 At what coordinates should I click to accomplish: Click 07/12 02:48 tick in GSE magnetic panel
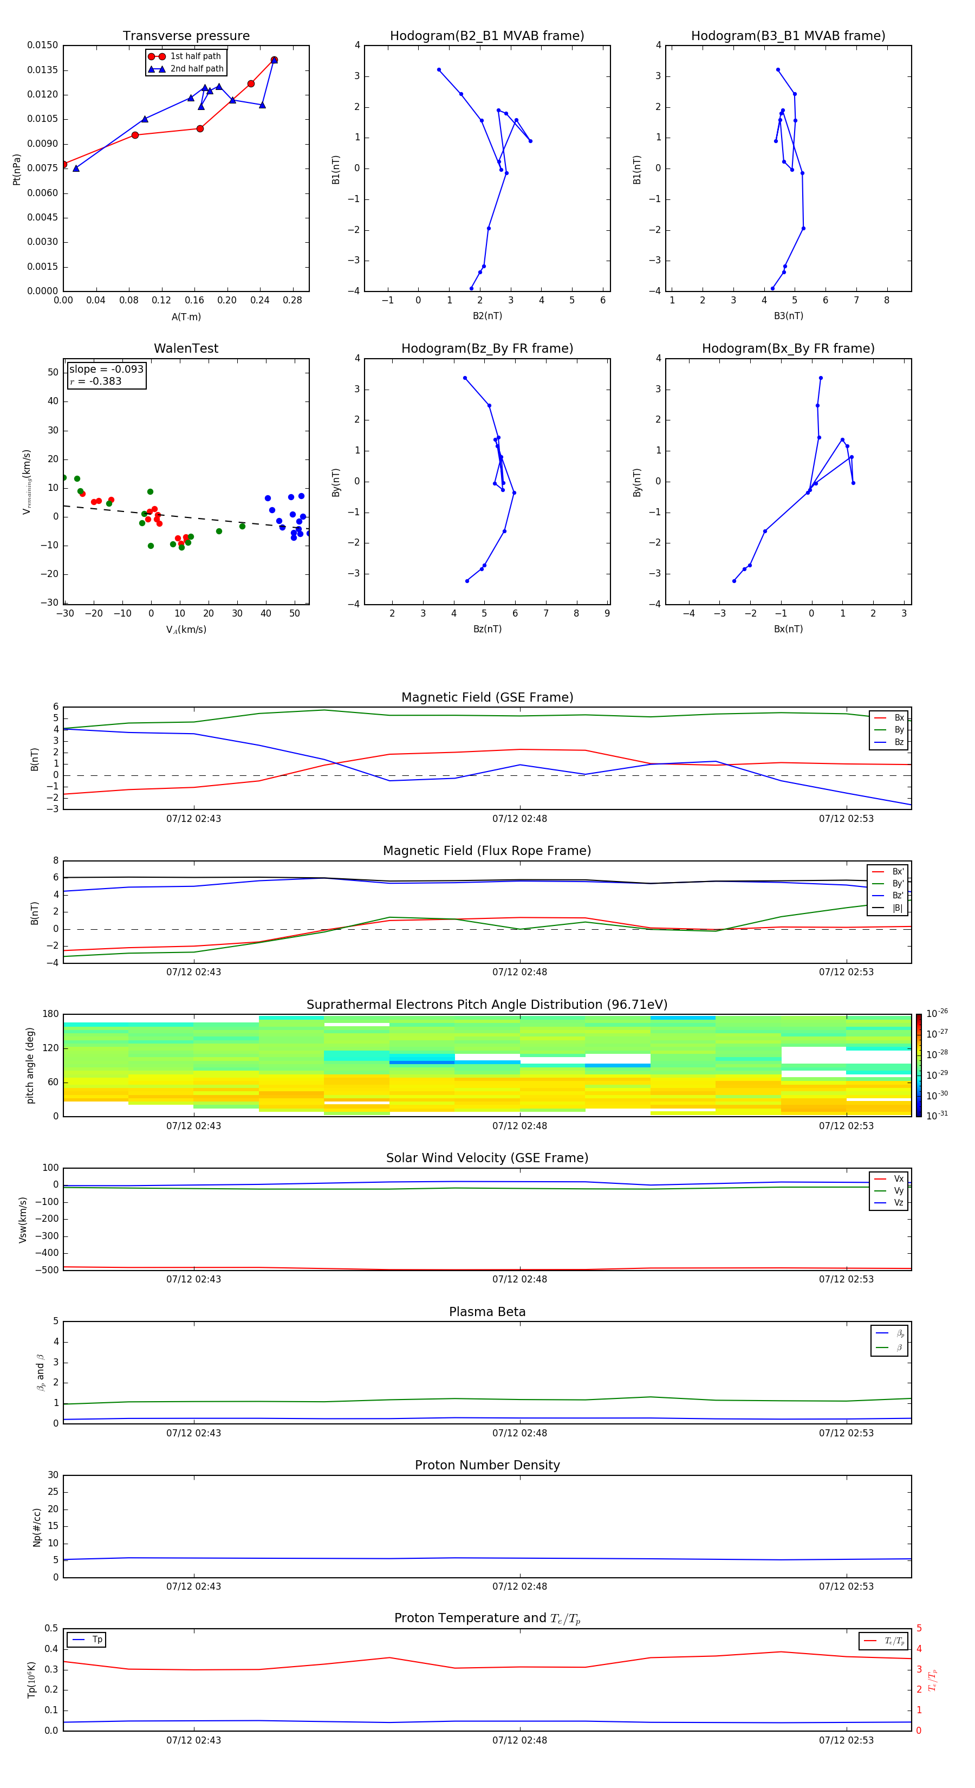[520, 819]
